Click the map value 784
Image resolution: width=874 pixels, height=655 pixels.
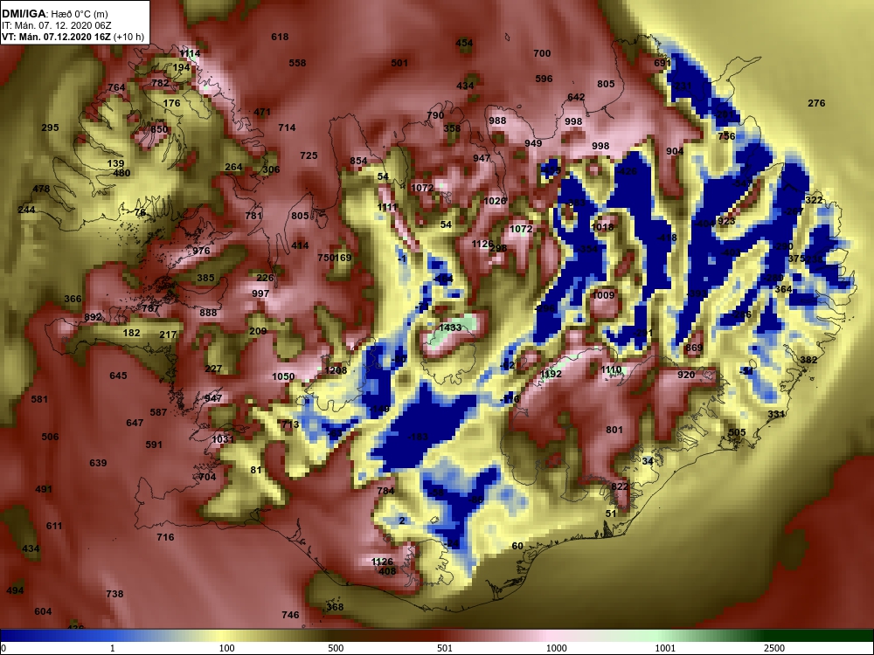coord(385,491)
